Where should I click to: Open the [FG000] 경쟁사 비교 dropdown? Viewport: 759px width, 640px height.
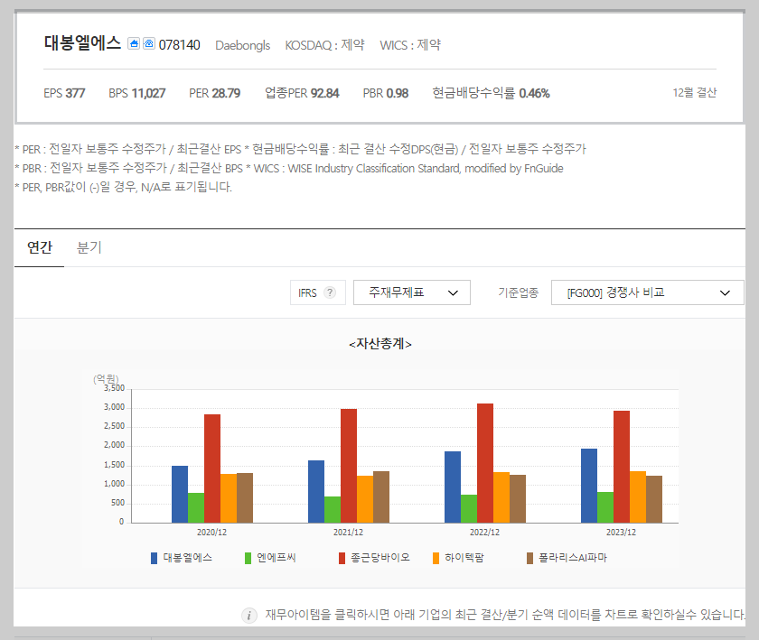pos(647,292)
